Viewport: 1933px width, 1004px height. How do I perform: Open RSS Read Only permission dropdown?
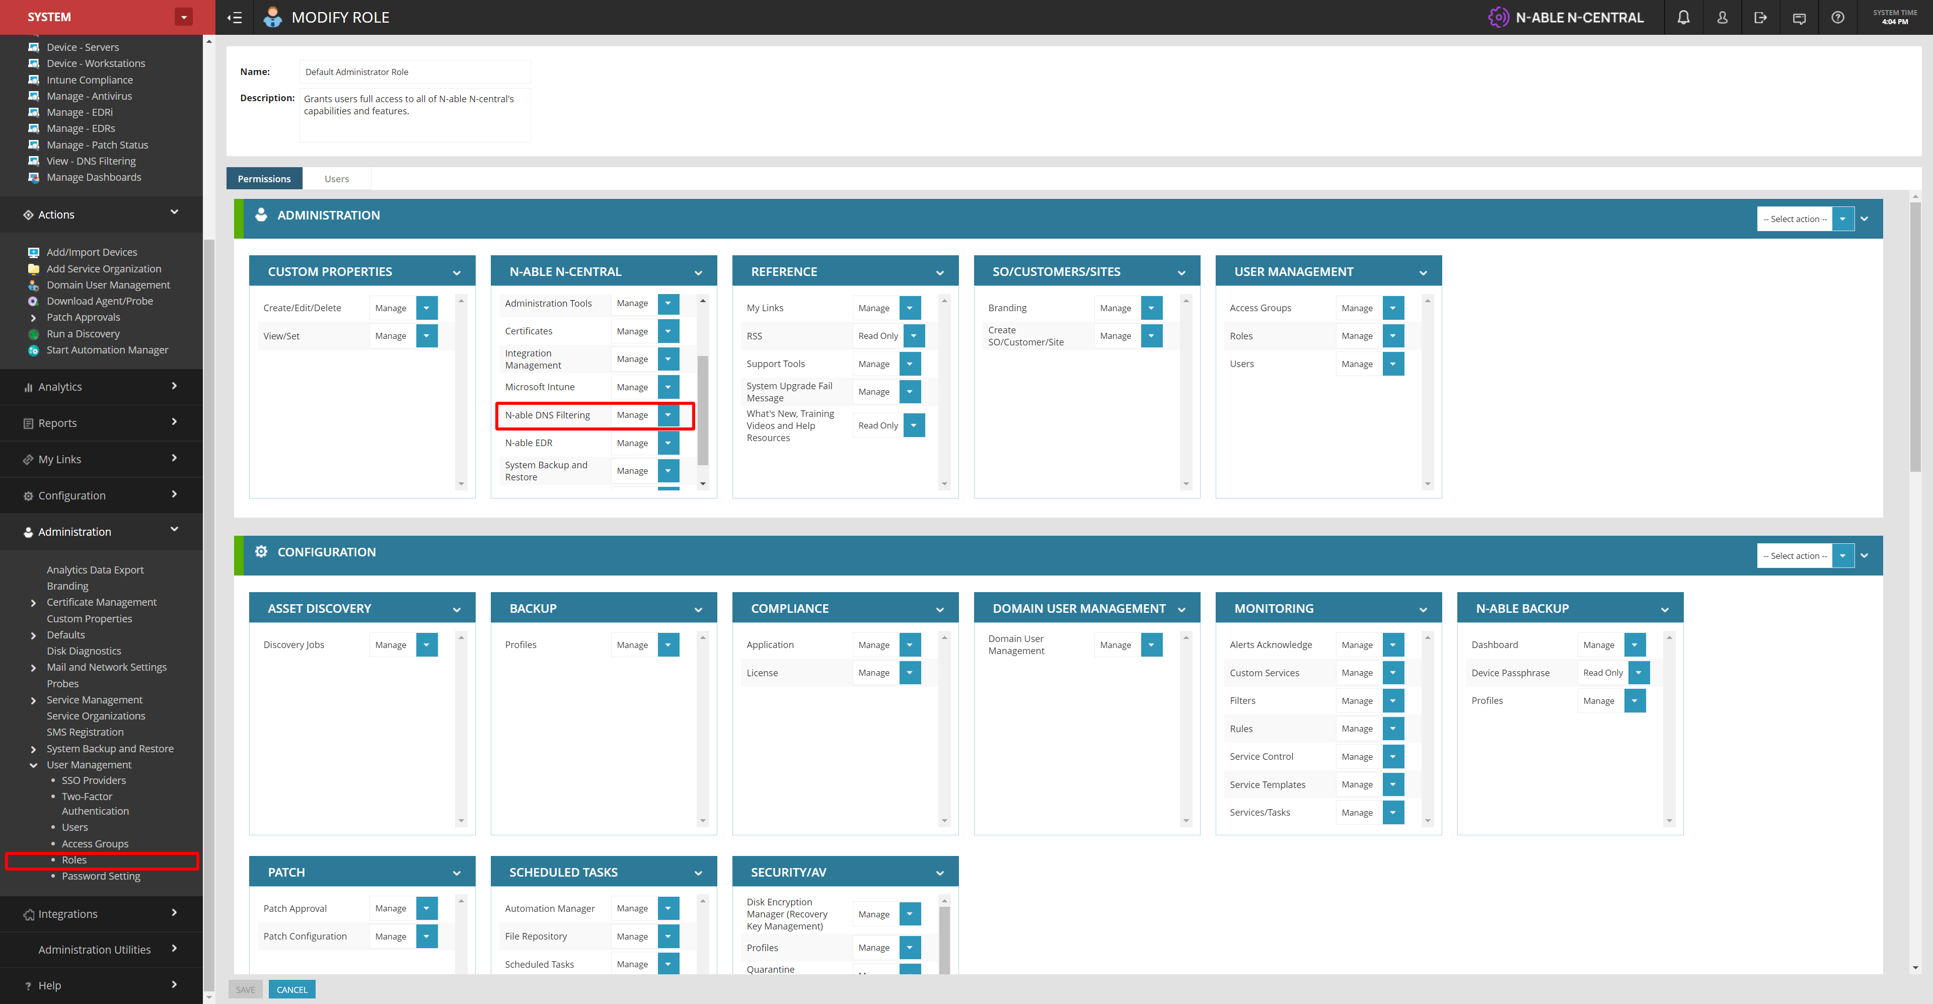coord(914,336)
